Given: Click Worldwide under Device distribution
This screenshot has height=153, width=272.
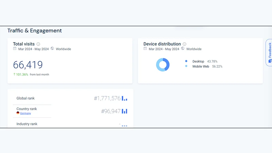Looking at the screenshot, I should pyautogui.click(x=194, y=49).
